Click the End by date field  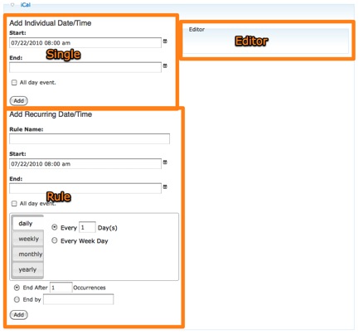pos(79,299)
